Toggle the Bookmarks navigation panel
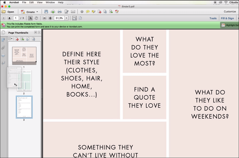This screenshot has width=239, height=158. coord(3,40)
